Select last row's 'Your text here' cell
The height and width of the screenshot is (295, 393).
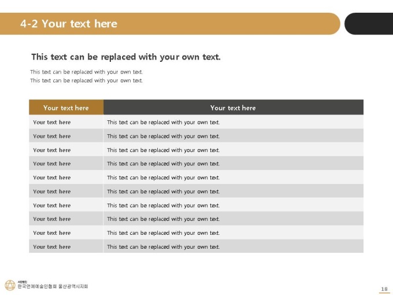66,246
